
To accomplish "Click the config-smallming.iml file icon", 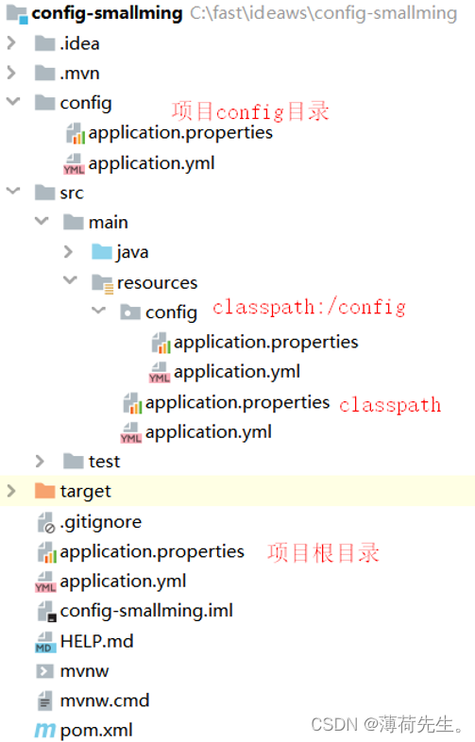I will pos(47,612).
